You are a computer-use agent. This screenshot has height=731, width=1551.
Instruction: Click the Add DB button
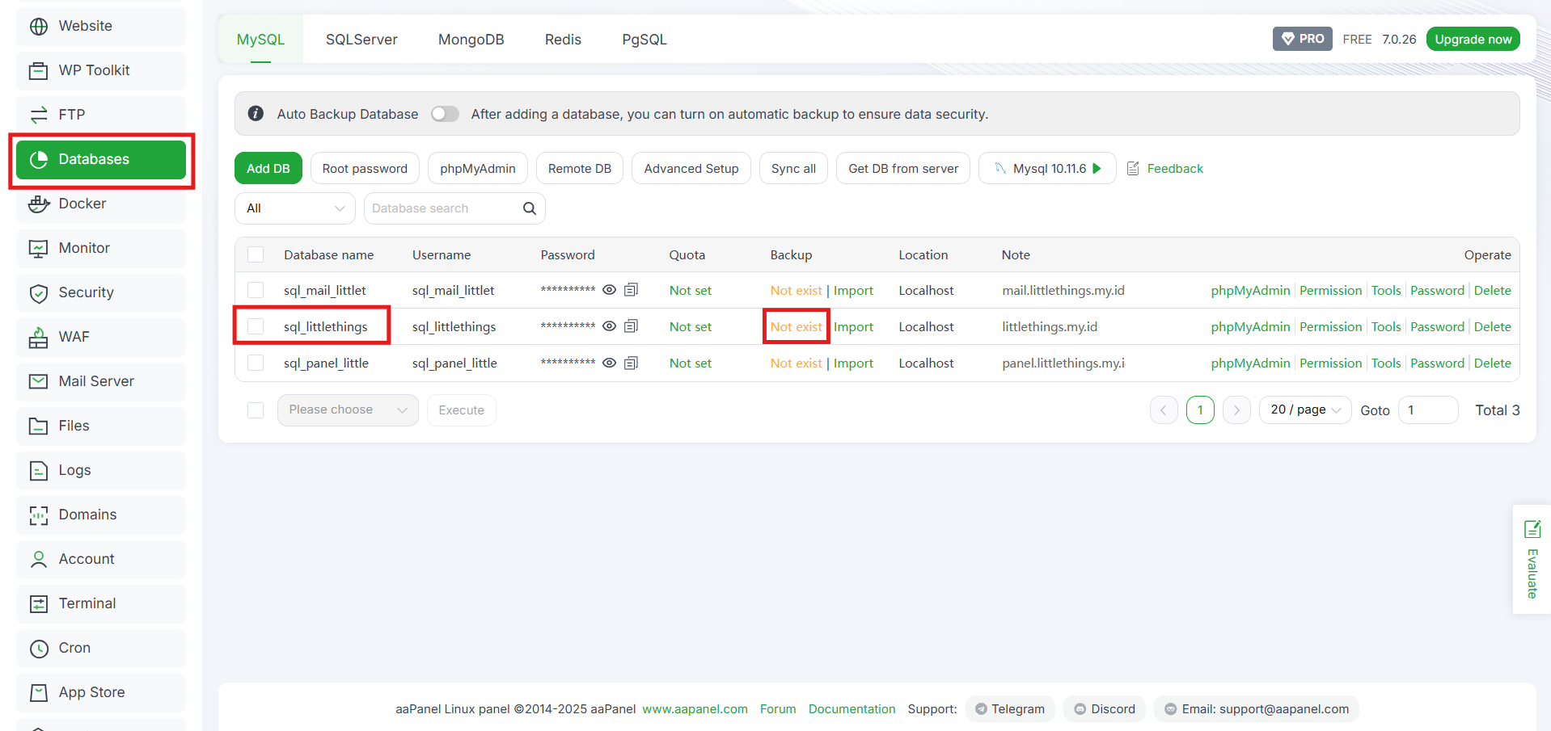(268, 168)
